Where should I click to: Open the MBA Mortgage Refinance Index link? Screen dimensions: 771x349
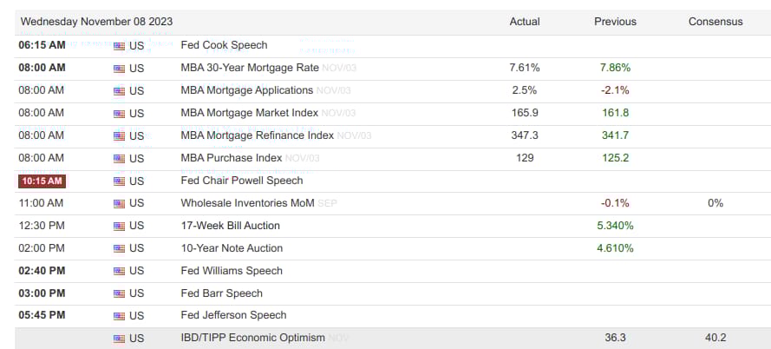[x=257, y=135]
